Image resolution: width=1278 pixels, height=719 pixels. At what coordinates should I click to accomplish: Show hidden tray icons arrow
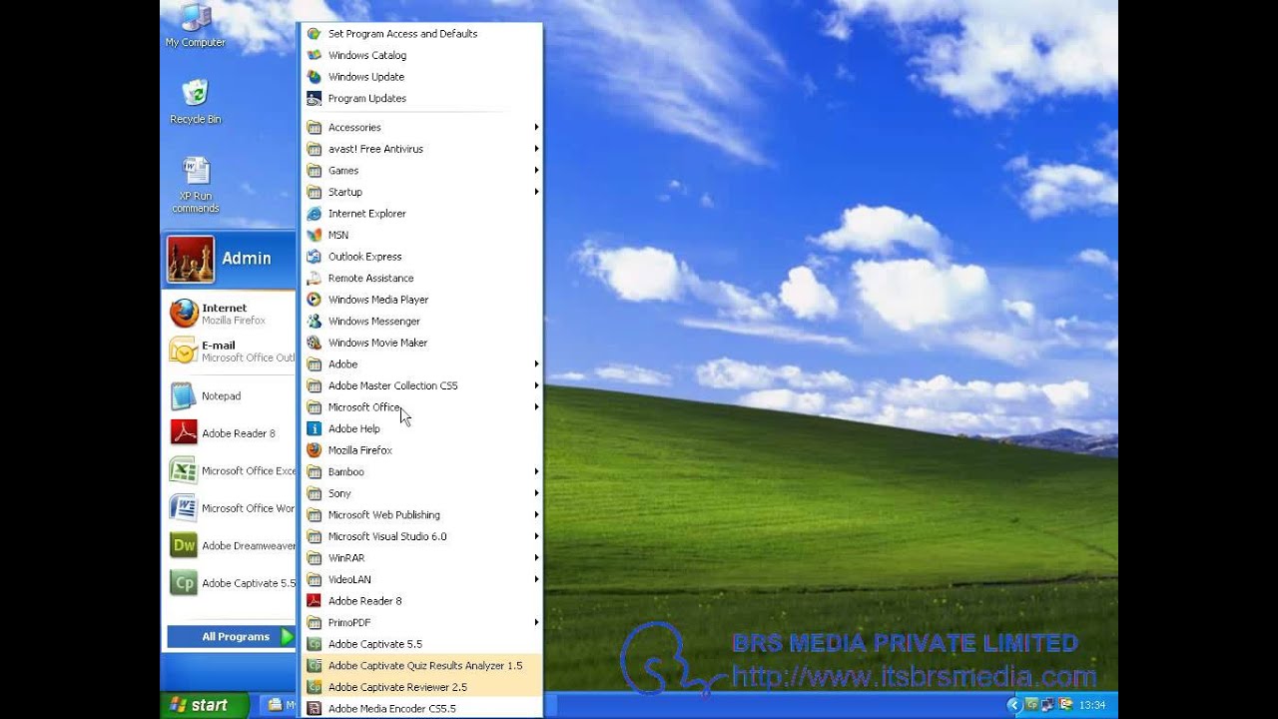tap(1014, 705)
